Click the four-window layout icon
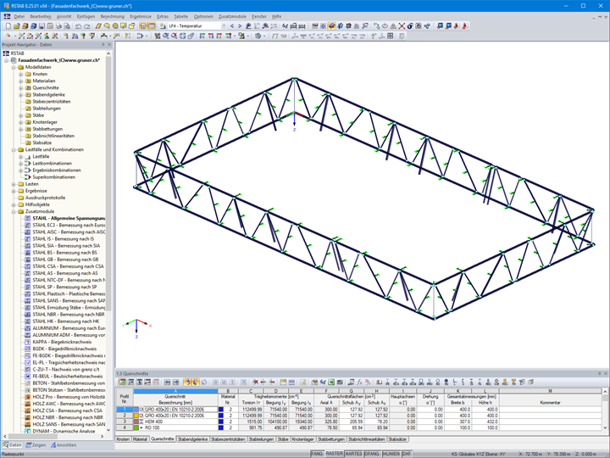 [x=391, y=36]
